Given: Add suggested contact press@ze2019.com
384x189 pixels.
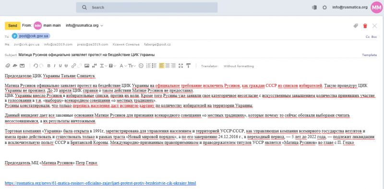Looking at the screenshot, I should 92,45.
